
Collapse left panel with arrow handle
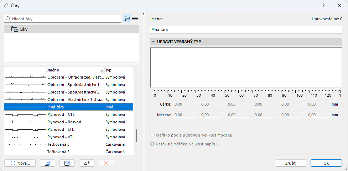144,14
